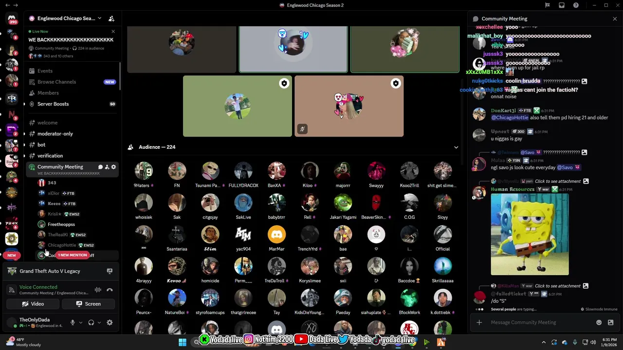
Task: Turn on the Video camera
Action: click(x=33, y=304)
